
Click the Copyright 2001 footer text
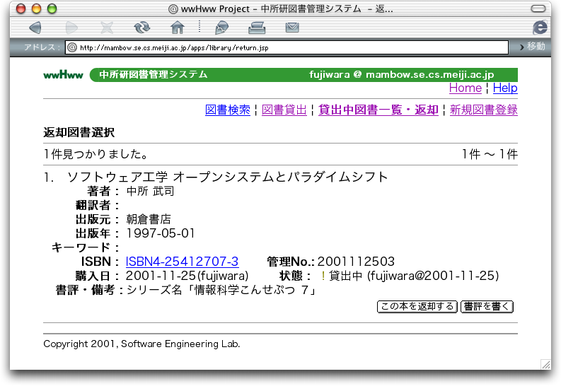[141, 344]
